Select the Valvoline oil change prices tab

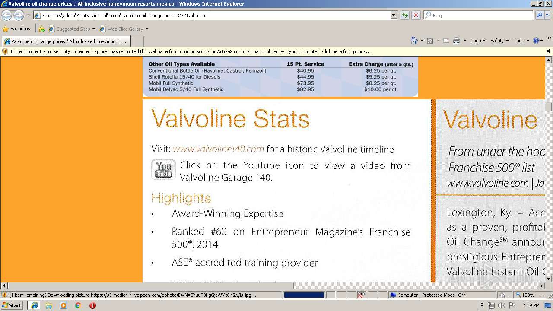click(65, 41)
